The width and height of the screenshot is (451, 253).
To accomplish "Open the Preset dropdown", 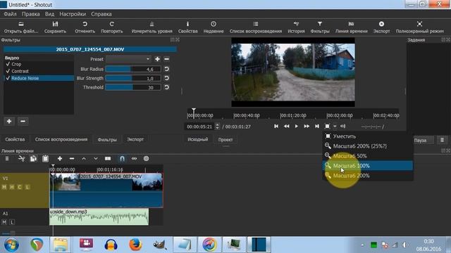I will [128, 59].
